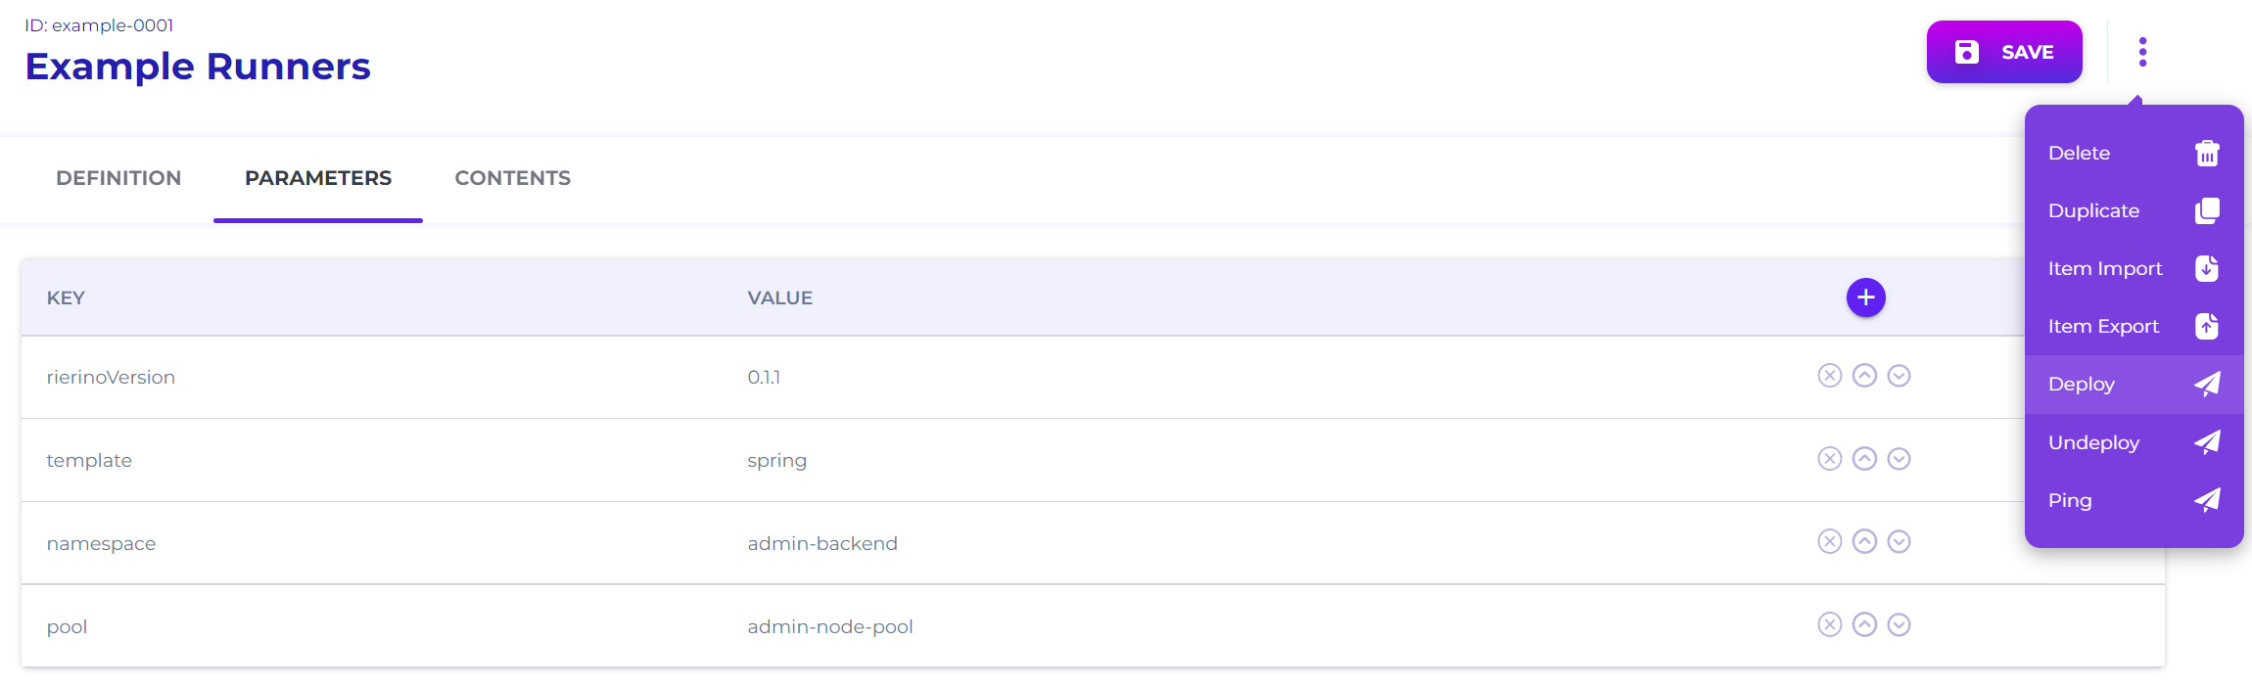Image resolution: width=2252 pixels, height=687 pixels.
Task: Toggle the three-dot more options menu
Action: click(x=2142, y=52)
